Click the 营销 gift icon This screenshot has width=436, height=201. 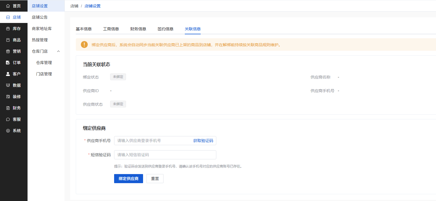(x=8, y=51)
